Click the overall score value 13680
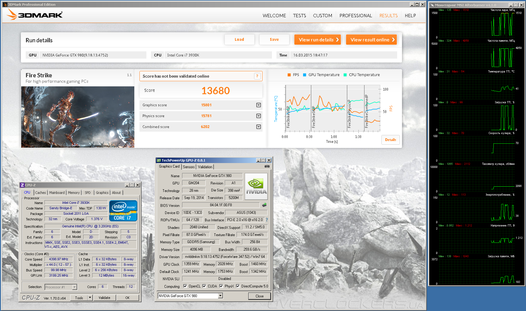 click(x=216, y=91)
